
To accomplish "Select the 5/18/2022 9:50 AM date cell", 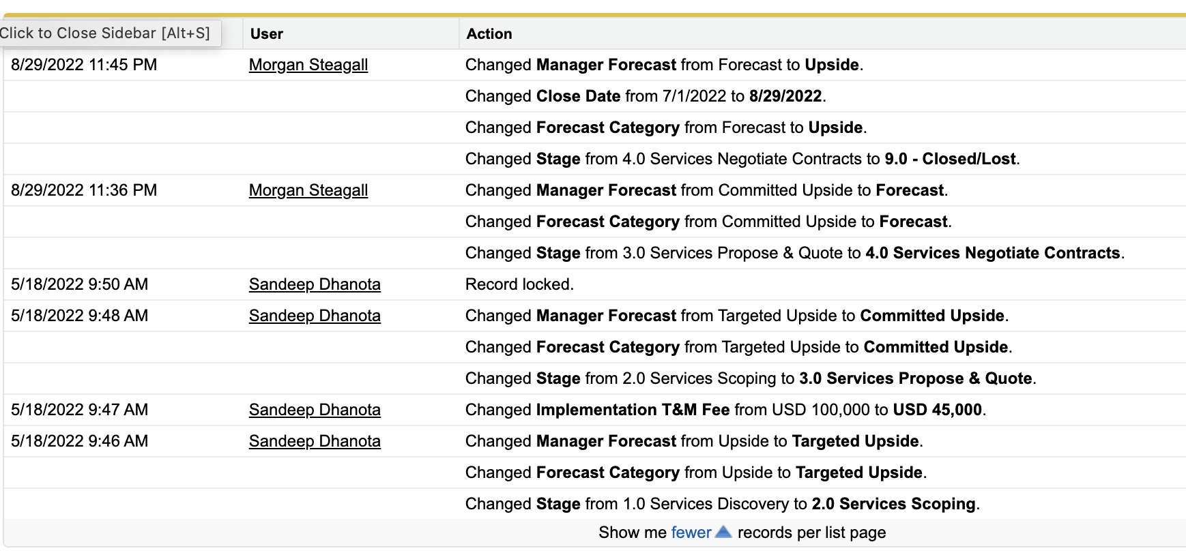I will (x=79, y=284).
